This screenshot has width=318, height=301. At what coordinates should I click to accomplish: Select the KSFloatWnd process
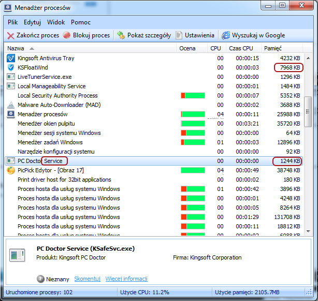pos(153,67)
